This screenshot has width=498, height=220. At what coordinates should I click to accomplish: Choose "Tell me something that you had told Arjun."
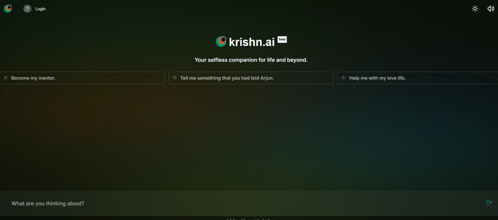pyautogui.click(x=227, y=78)
